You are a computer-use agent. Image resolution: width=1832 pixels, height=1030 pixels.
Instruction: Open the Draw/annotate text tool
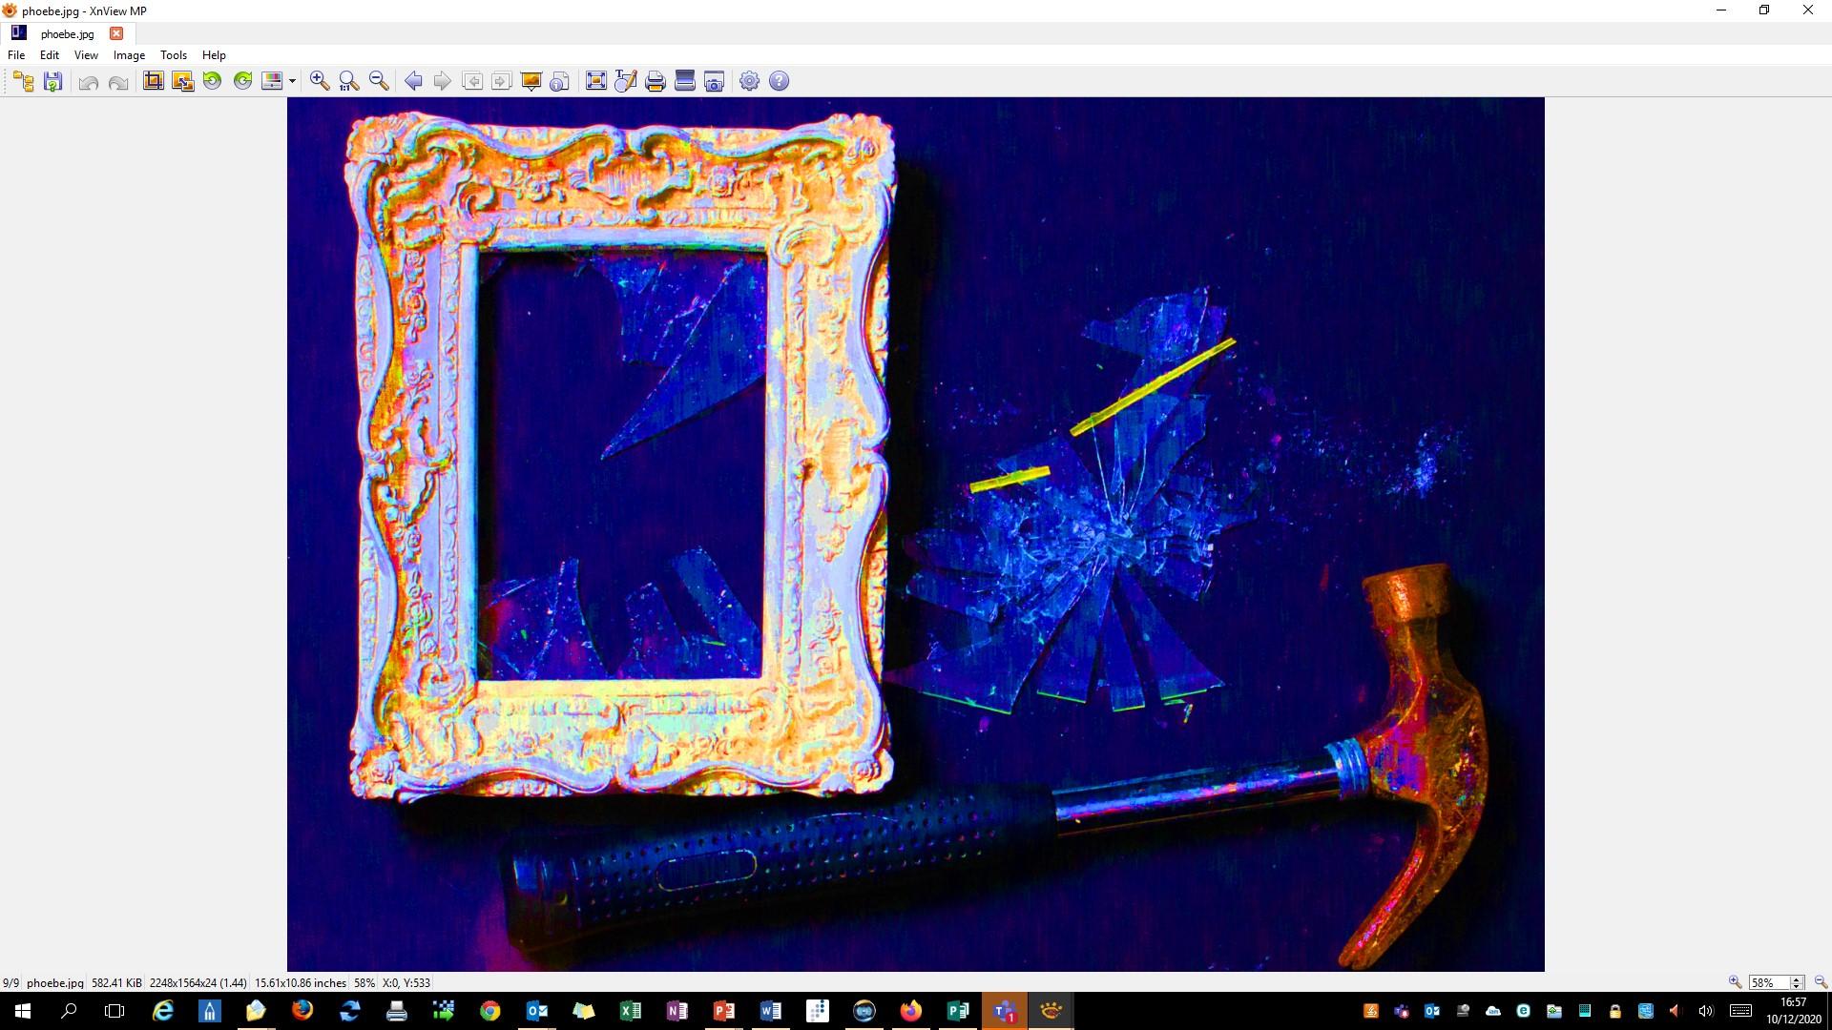pyautogui.click(x=625, y=81)
